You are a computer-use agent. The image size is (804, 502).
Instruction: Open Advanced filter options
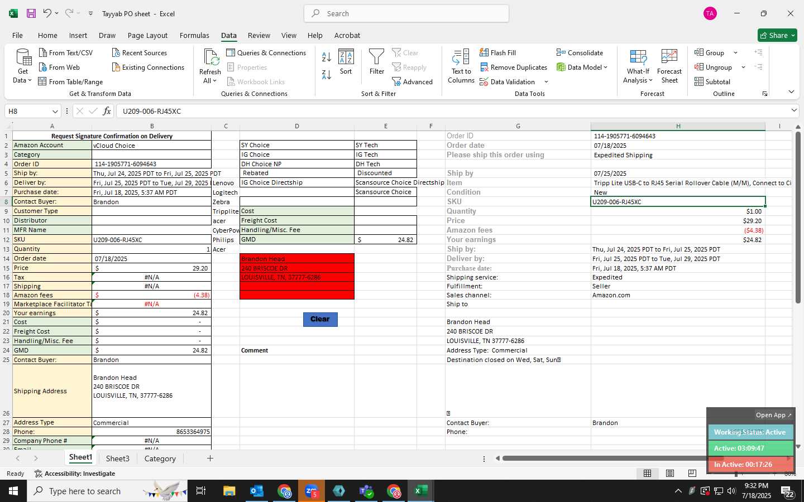[413, 82]
